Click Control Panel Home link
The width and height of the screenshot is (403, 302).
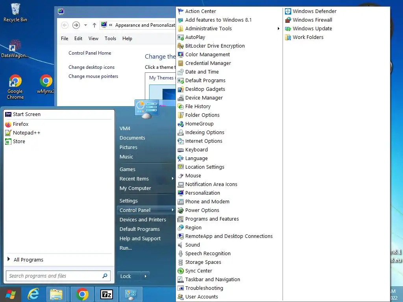click(90, 53)
